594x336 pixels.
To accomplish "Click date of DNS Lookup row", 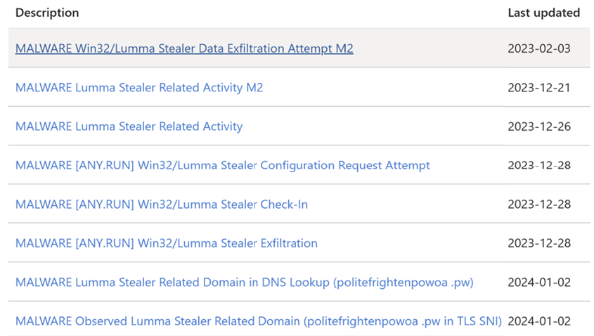I will pos(538,283).
